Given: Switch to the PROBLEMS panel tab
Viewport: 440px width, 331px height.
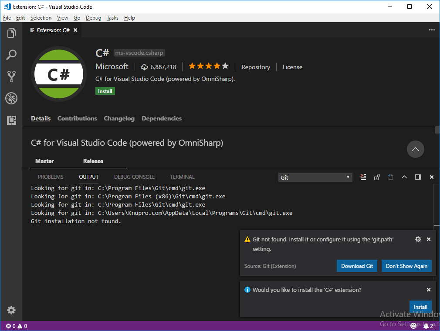Looking at the screenshot, I should (51, 177).
